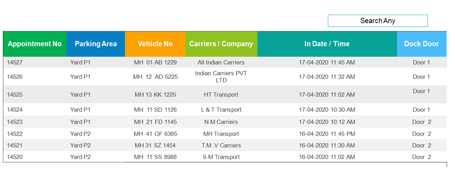Click the Carriers / Company header
This screenshot has width=455, height=174.
(221, 44)
